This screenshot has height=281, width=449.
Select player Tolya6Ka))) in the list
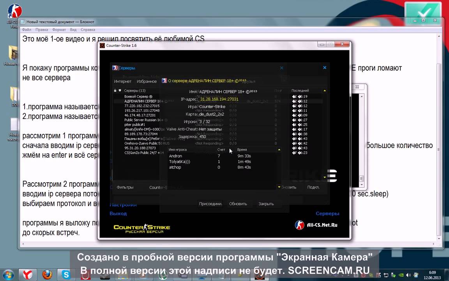pos(180,162)
